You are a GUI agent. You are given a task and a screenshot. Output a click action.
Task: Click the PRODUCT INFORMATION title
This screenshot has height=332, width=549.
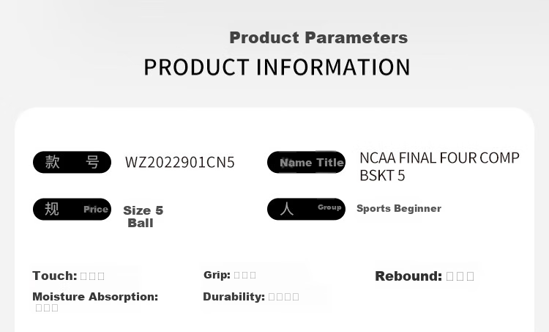277,67
